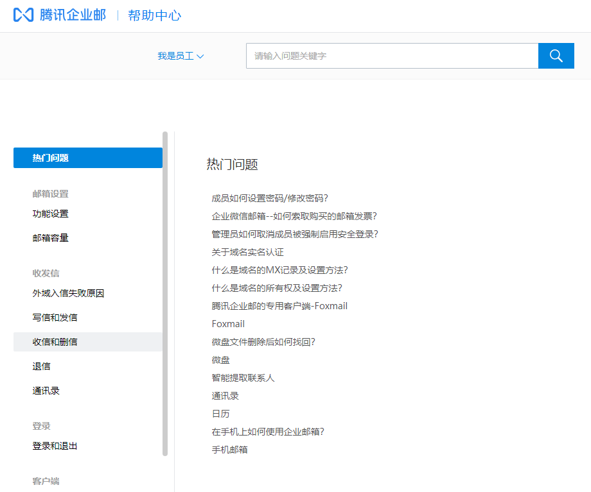Viewport: 591px width, 492px height.
Task: Click the magnifier search button
Action: point(556,56)
